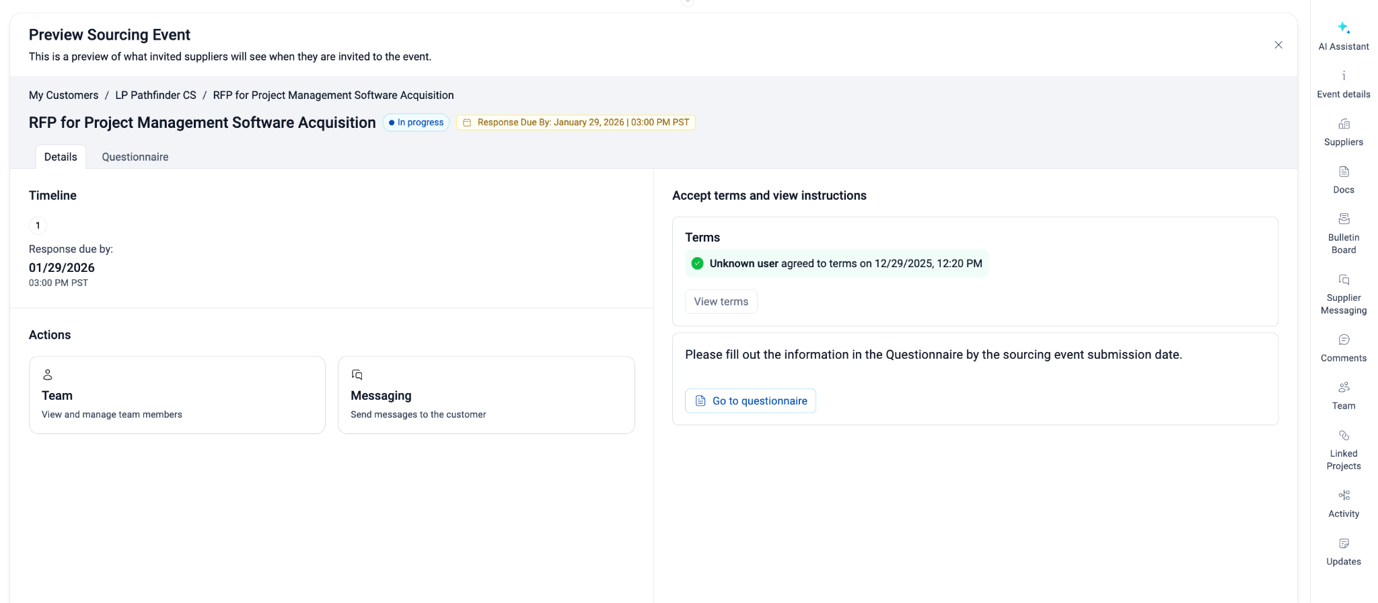The width and height of the screenshot is (1378, 603).
Task: Open the Activity sidebar icon
Action: (1343, 495)
